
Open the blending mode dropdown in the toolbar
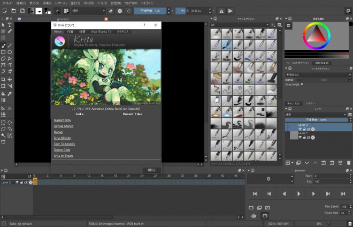point(88,11)
